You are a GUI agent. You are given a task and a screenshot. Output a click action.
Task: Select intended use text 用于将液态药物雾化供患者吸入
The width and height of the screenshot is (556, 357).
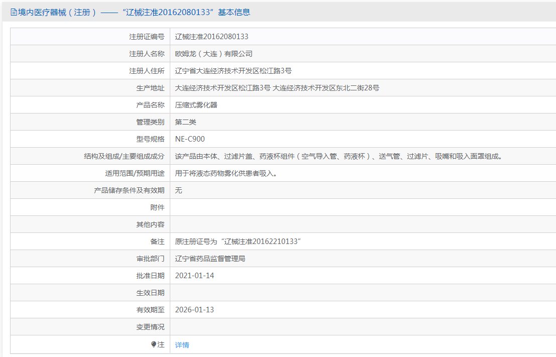pyautogui.click(x=226, y=173)
